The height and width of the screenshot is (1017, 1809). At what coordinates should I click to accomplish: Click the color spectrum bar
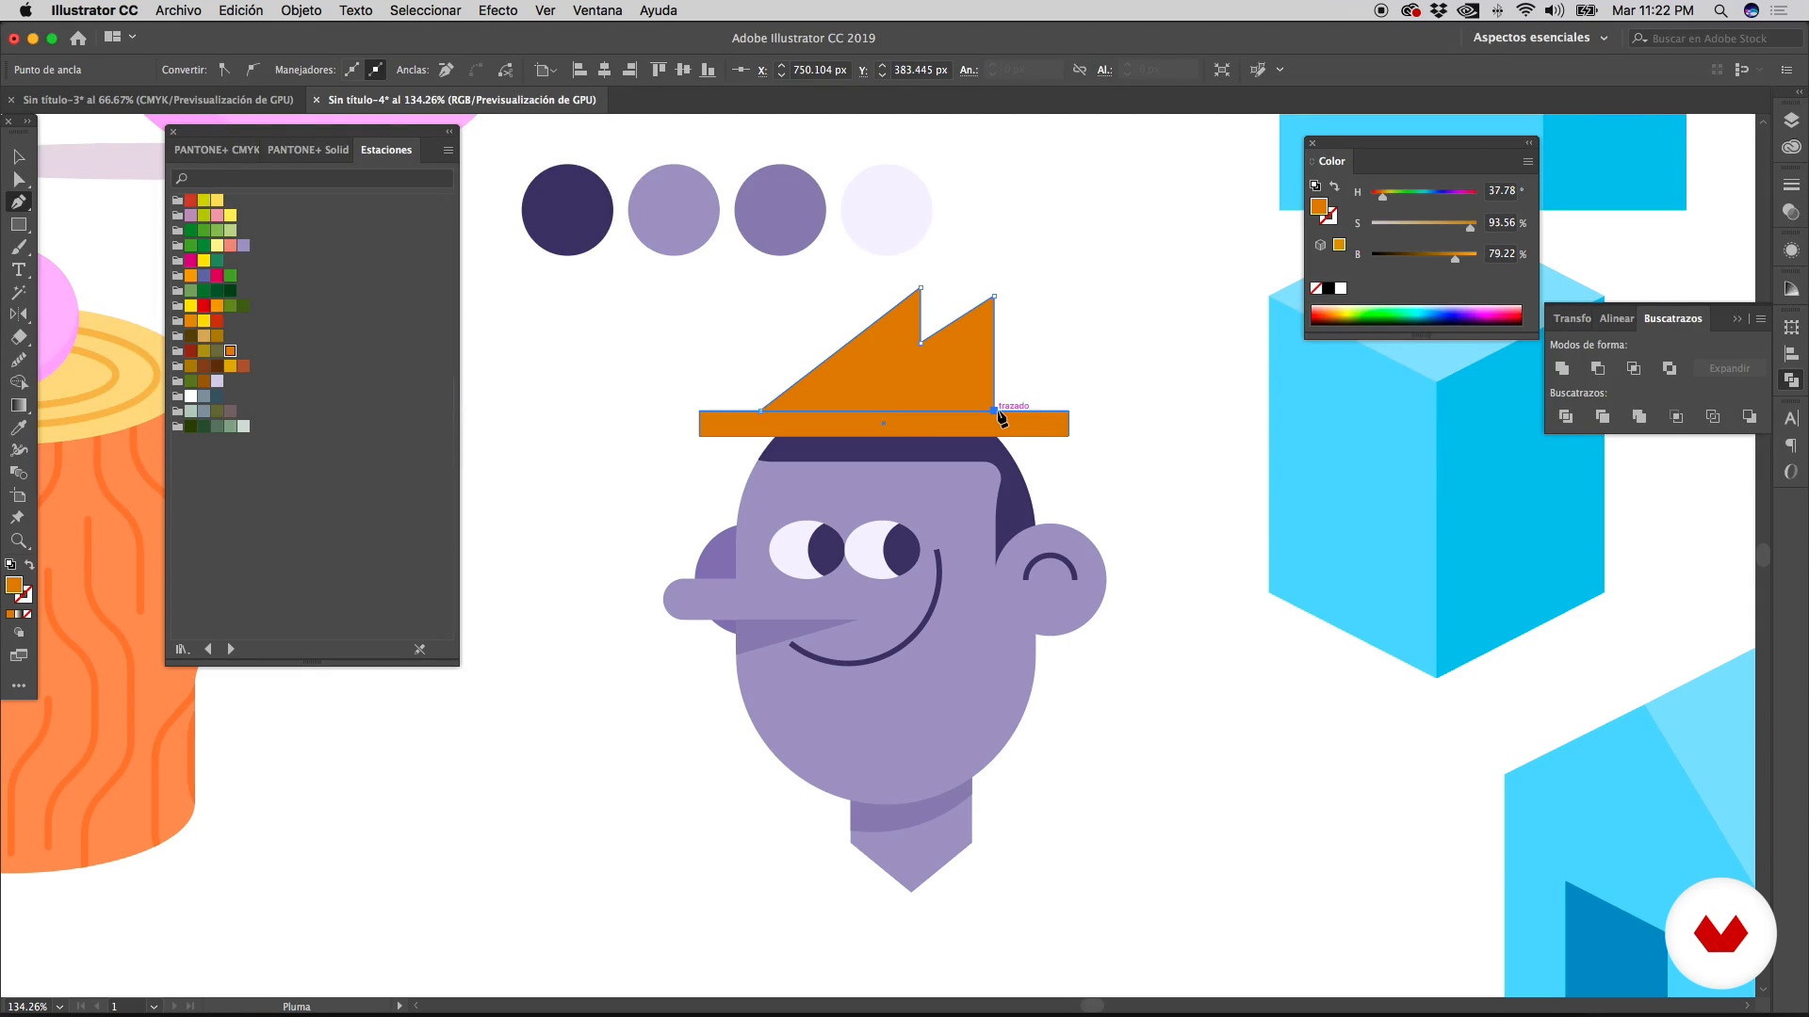coord(1415,315)
